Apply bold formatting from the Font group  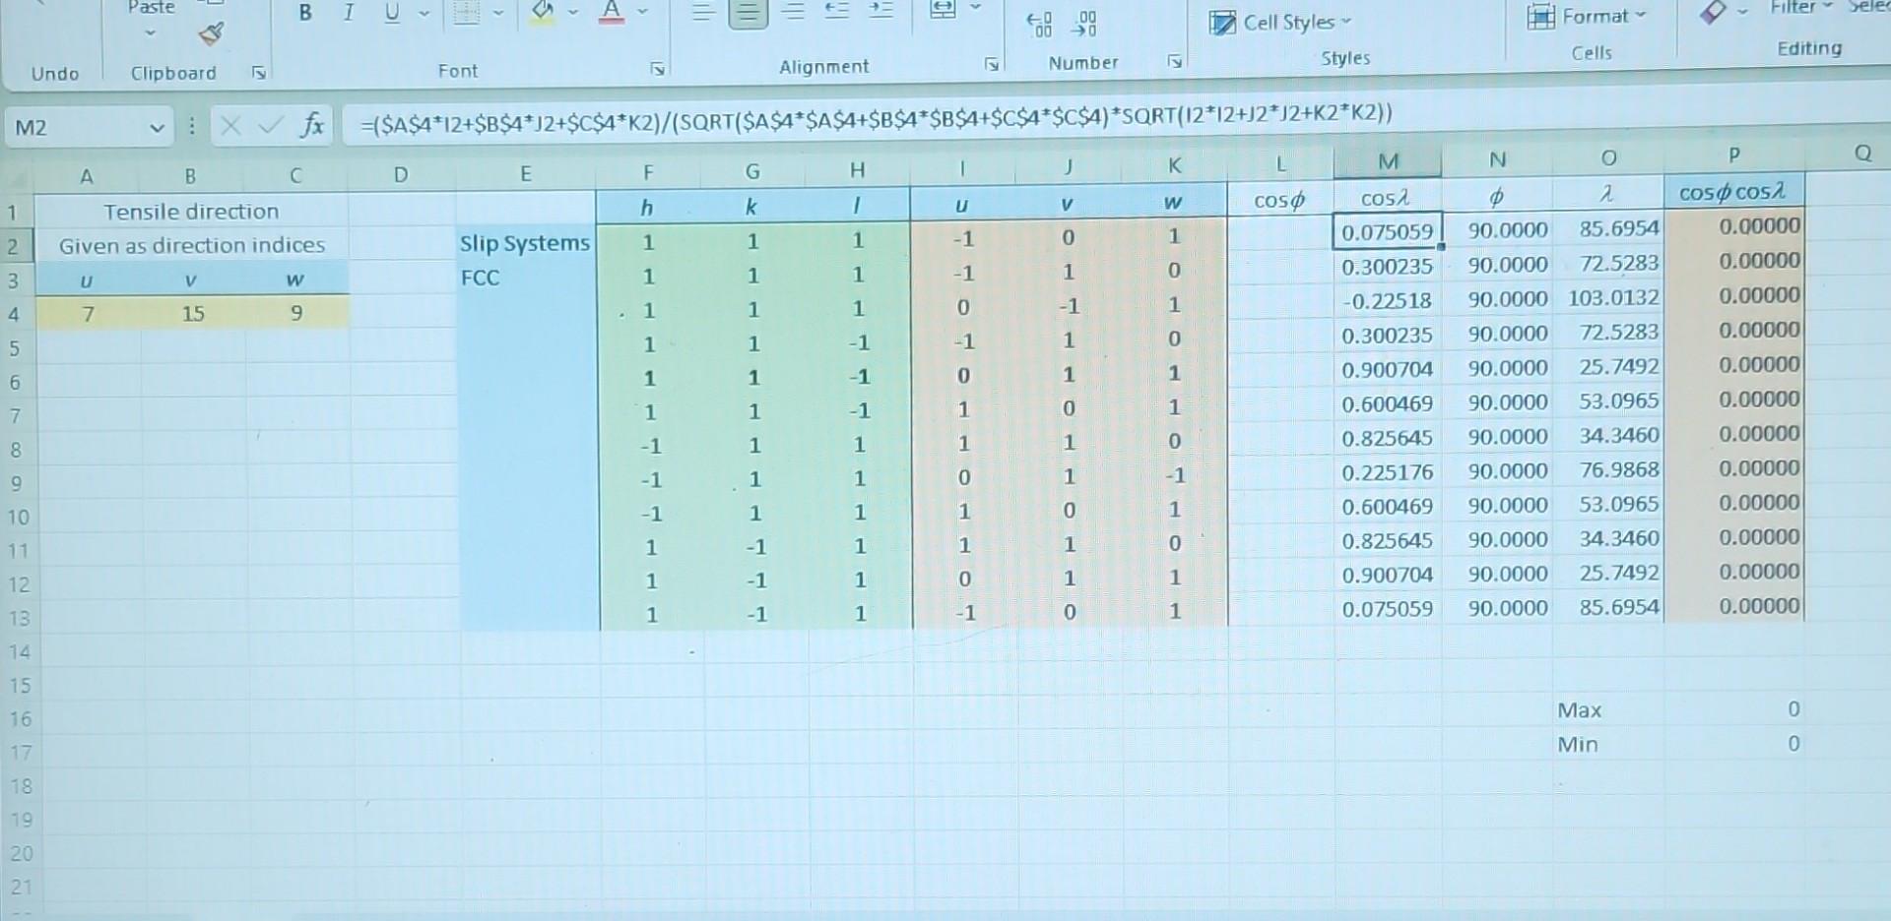click(x=306, y=13)
